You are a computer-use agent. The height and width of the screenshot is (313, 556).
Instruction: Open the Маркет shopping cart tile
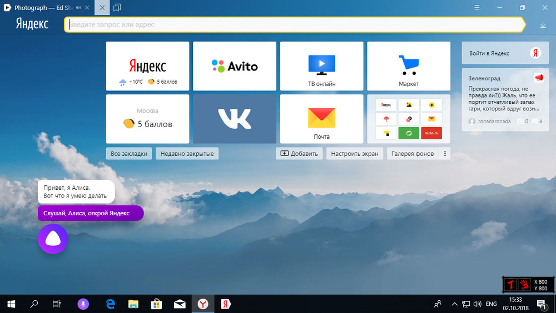tap(409, 66)
